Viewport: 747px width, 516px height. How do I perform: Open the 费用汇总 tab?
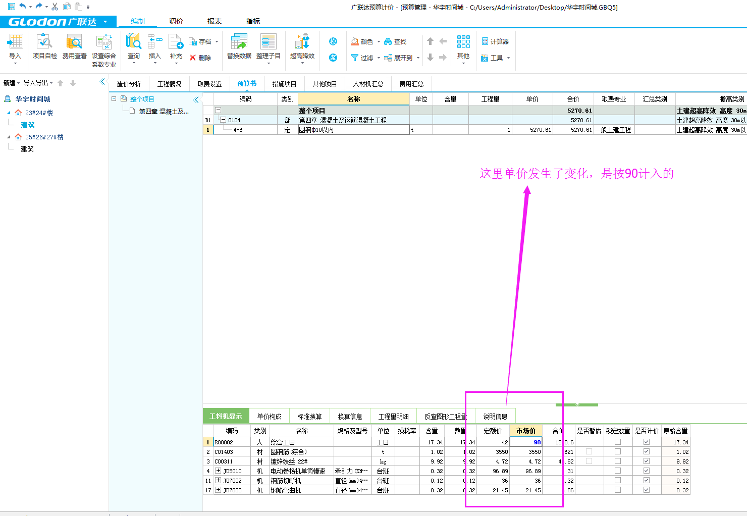pos(412,84)
